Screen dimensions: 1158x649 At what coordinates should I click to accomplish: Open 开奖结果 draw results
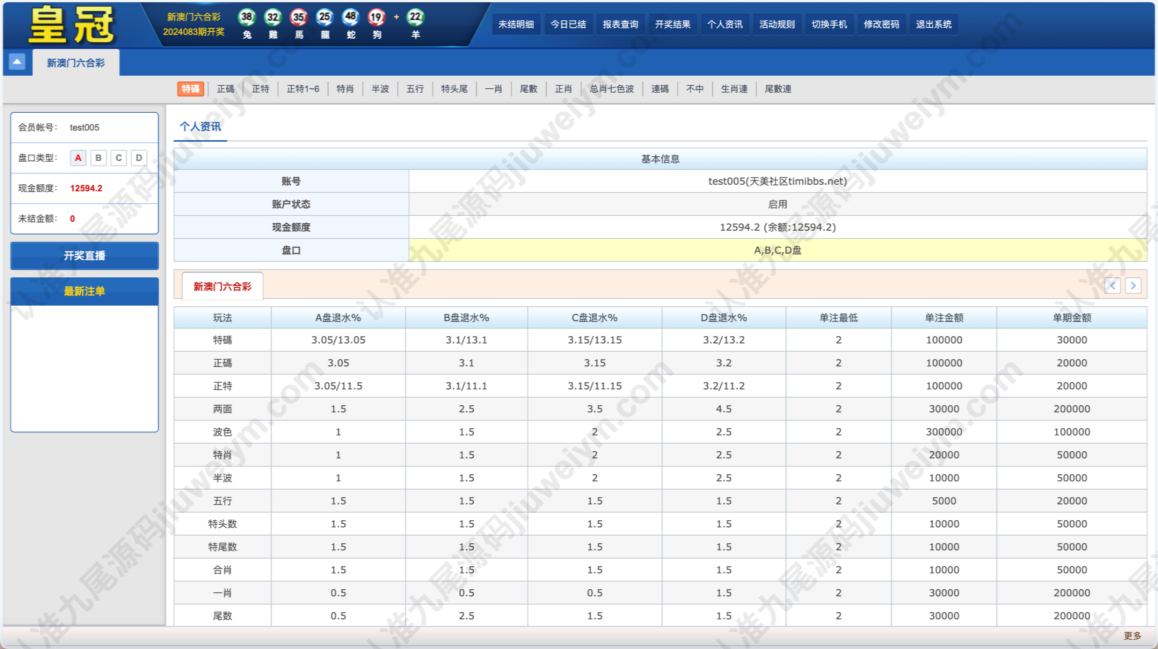pyautogui.click(x=673, y=24)
